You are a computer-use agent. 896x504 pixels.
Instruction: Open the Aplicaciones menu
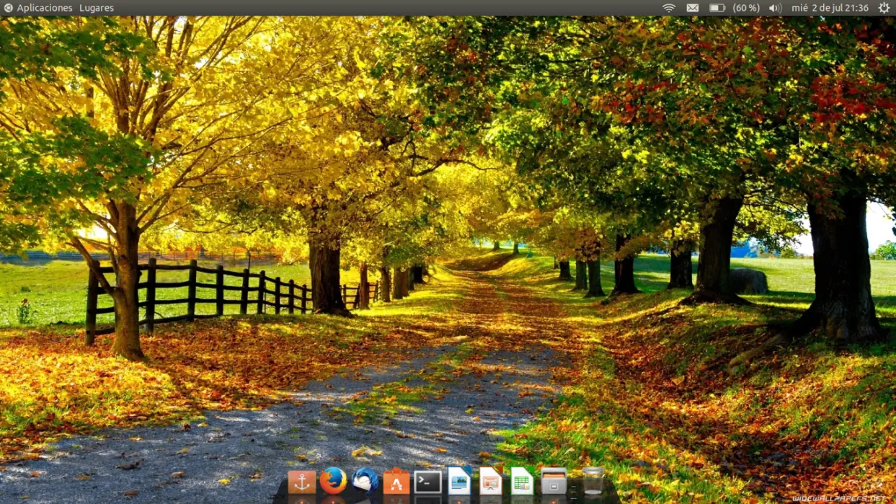[x=45, y=8]
